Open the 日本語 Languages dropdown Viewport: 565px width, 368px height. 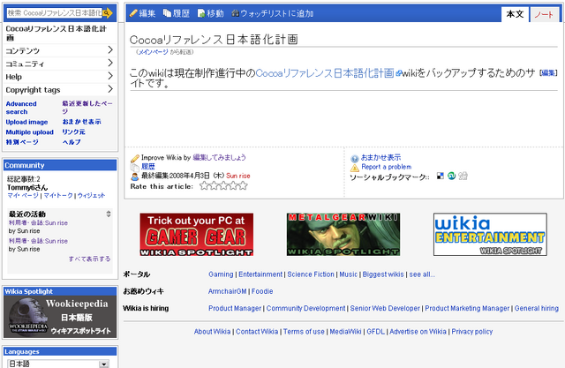tap(58, 364)
